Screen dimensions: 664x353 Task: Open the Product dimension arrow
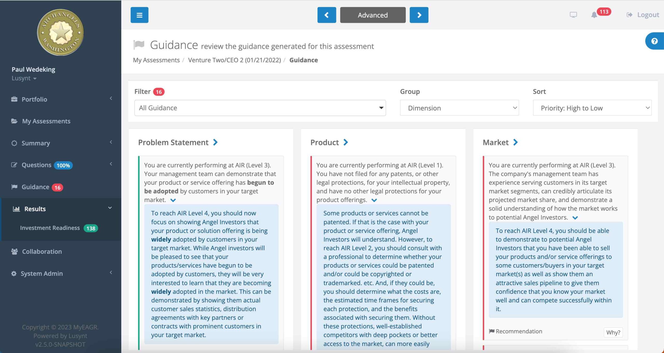(345, 142)
